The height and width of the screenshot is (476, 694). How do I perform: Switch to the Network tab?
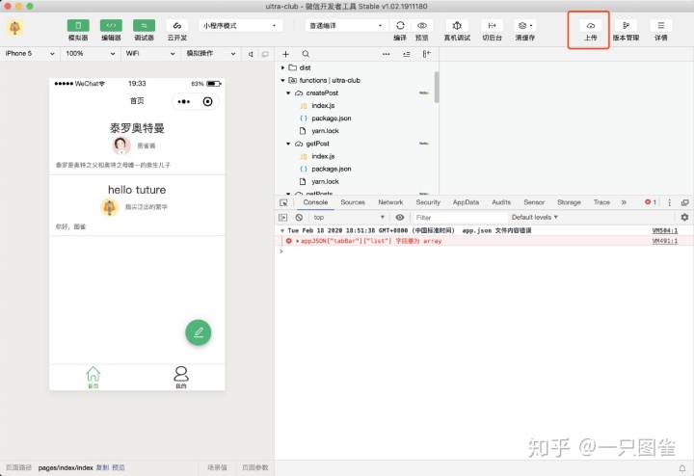390,202
